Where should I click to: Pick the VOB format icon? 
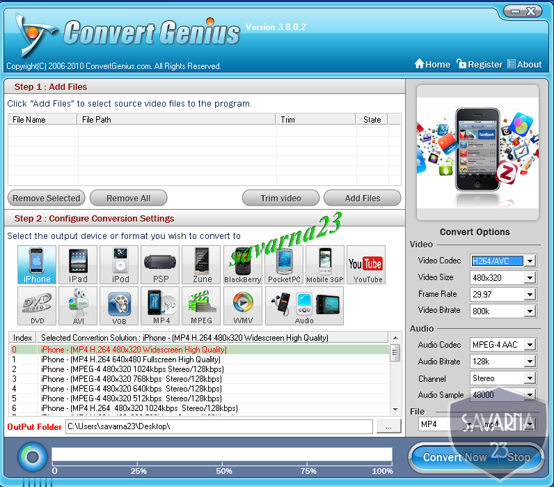119,306
